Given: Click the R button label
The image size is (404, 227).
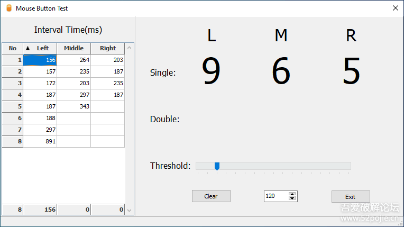Looking at the screenshot, I should 351,35.
